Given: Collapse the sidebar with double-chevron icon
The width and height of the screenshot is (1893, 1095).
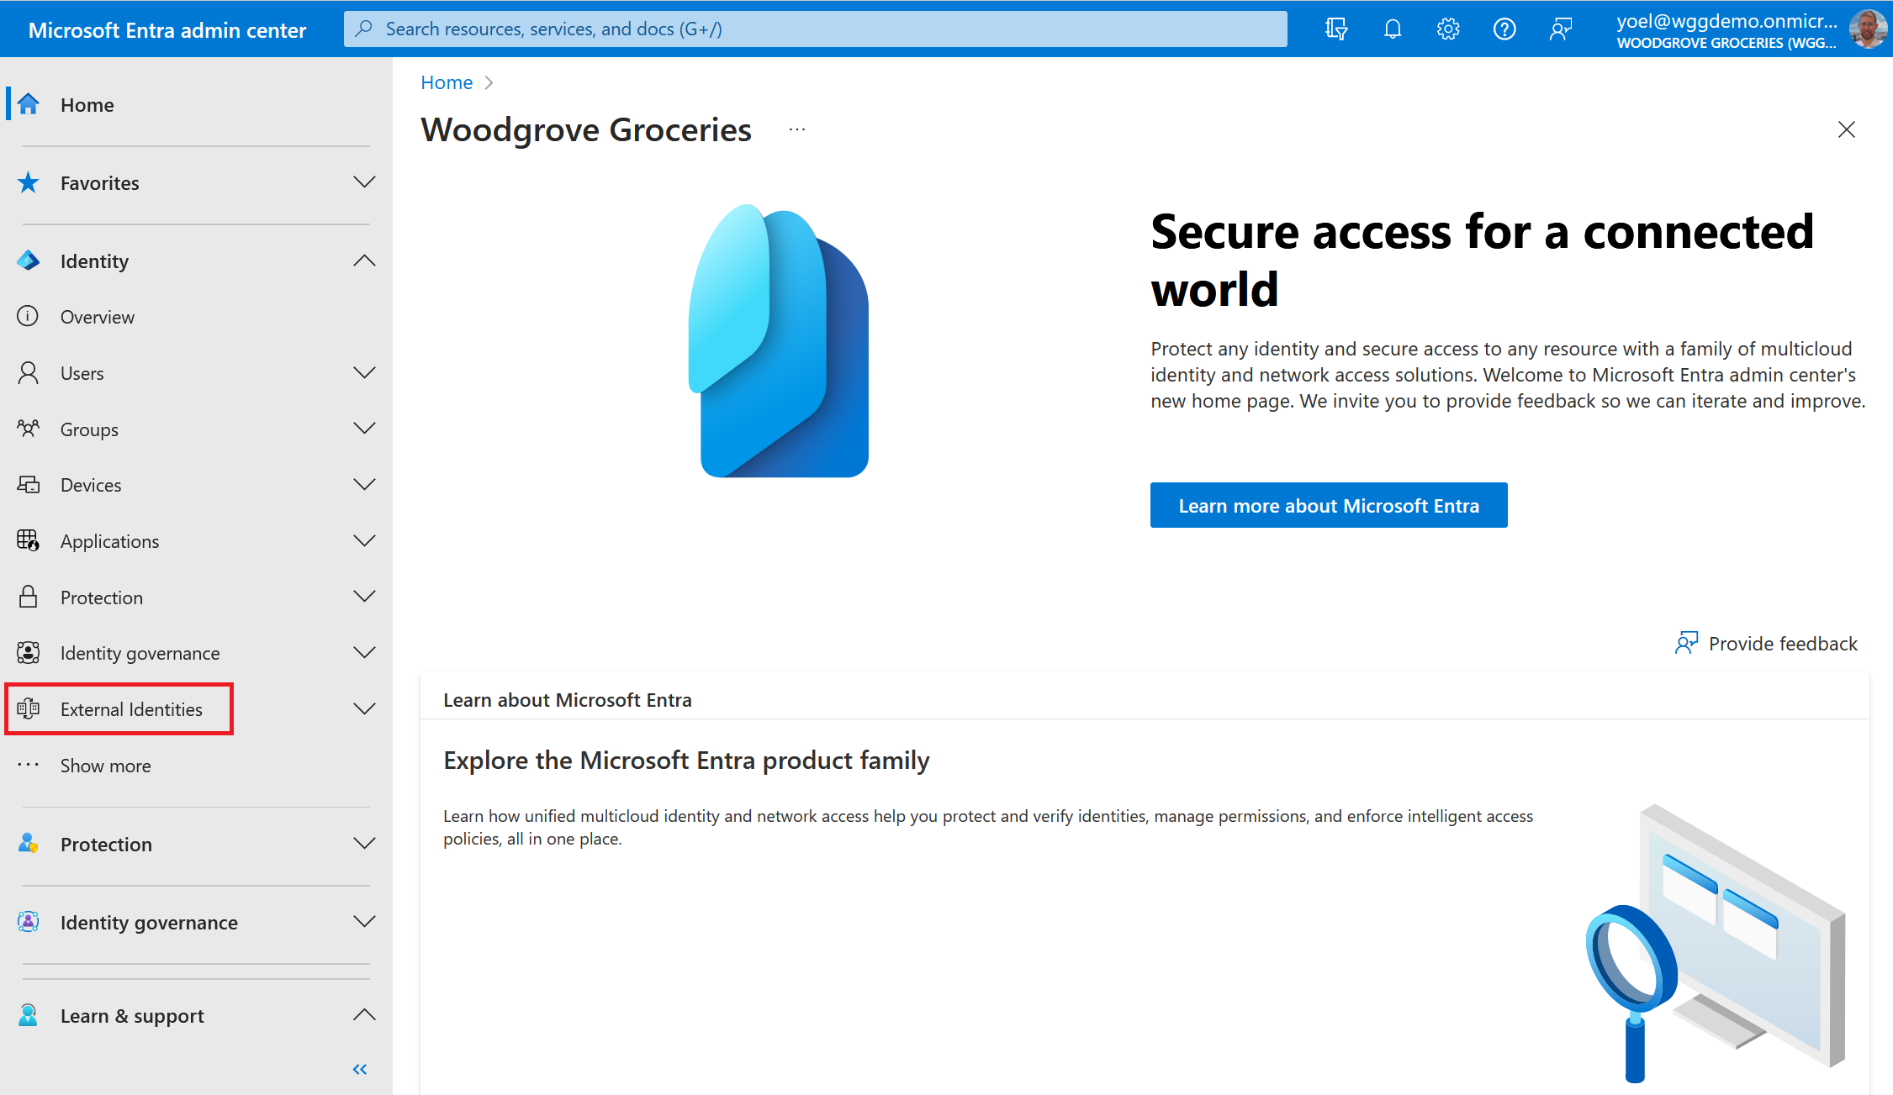Looking at the screenshot, I should (x=360, y=1069).
